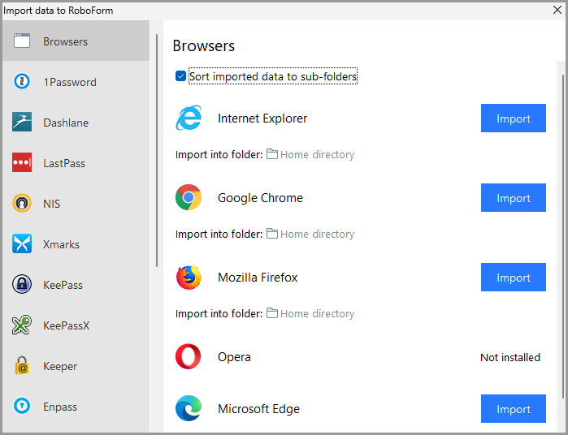
Task: Open the 1Password import category
Action: 76,81
